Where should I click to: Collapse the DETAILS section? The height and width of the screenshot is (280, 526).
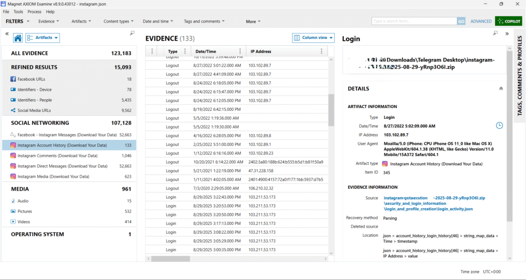(501, 89)
